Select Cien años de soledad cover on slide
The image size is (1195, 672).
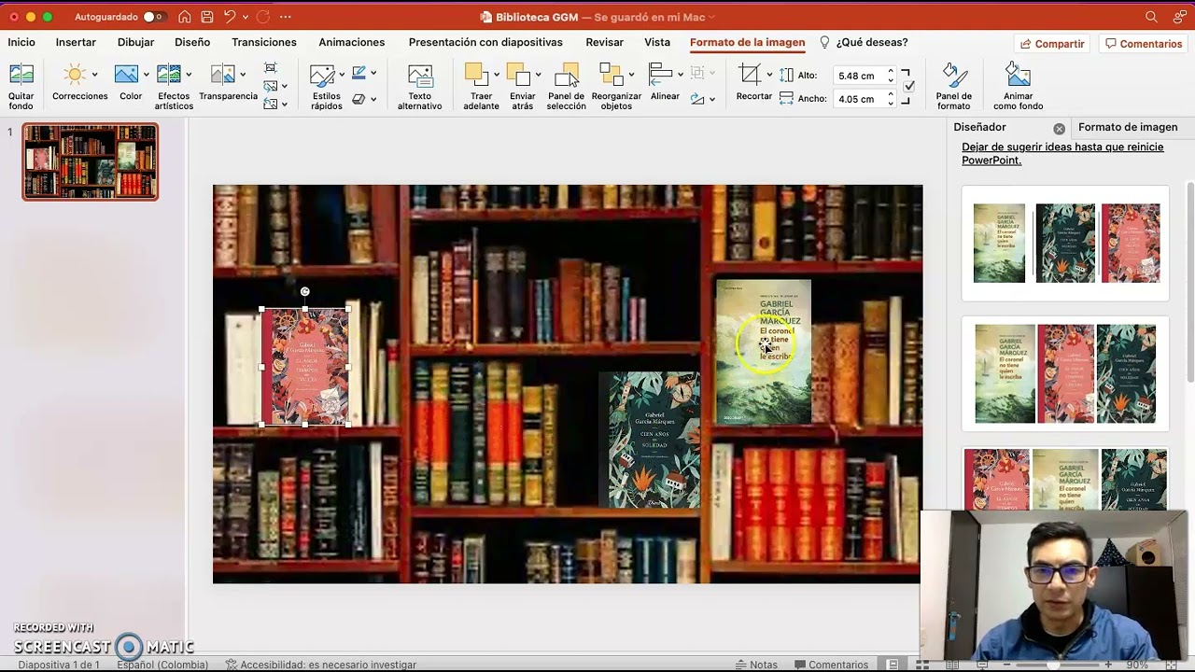pos(650,440)
